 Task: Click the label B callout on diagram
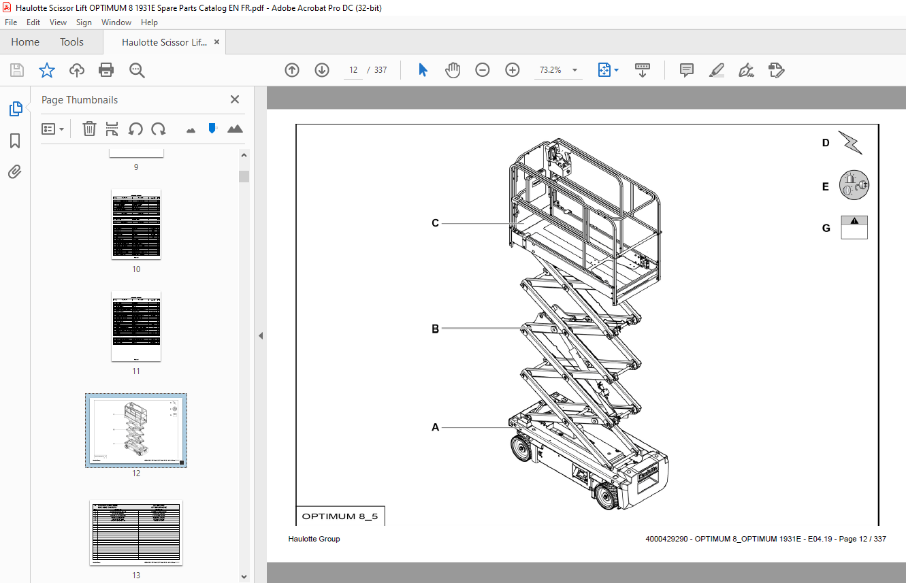pos(436,329)
